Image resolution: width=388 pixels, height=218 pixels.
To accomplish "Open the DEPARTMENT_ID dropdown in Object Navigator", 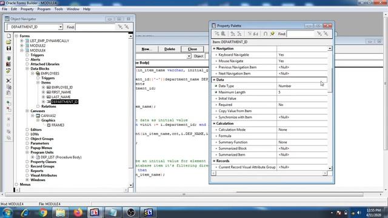I will [x=61, y=27].
